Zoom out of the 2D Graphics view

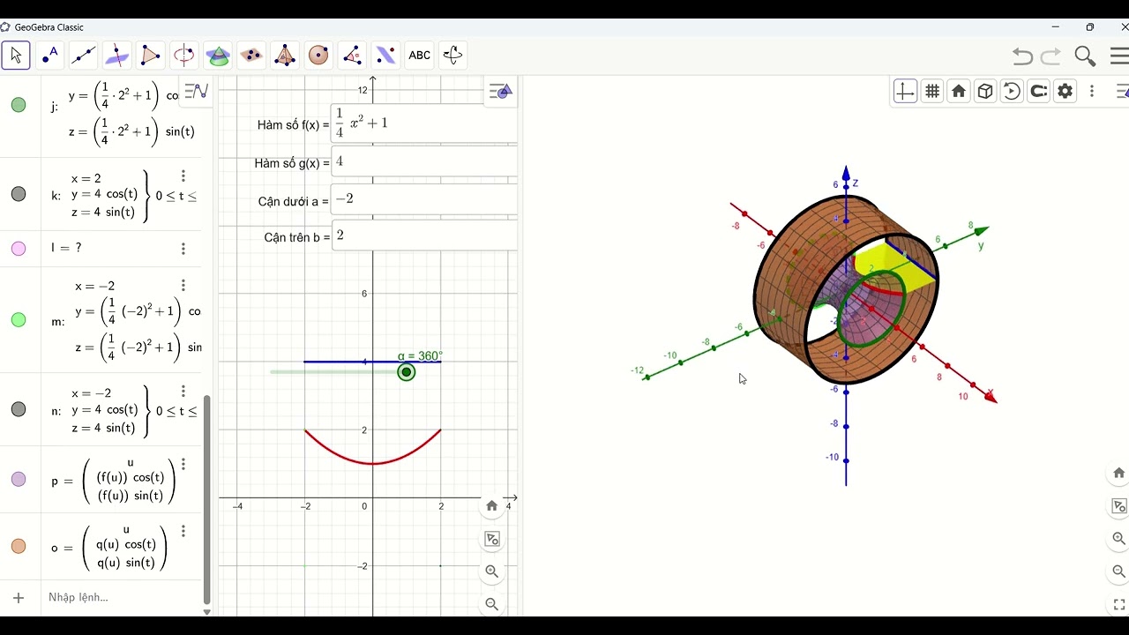click(x=492, y=604)
